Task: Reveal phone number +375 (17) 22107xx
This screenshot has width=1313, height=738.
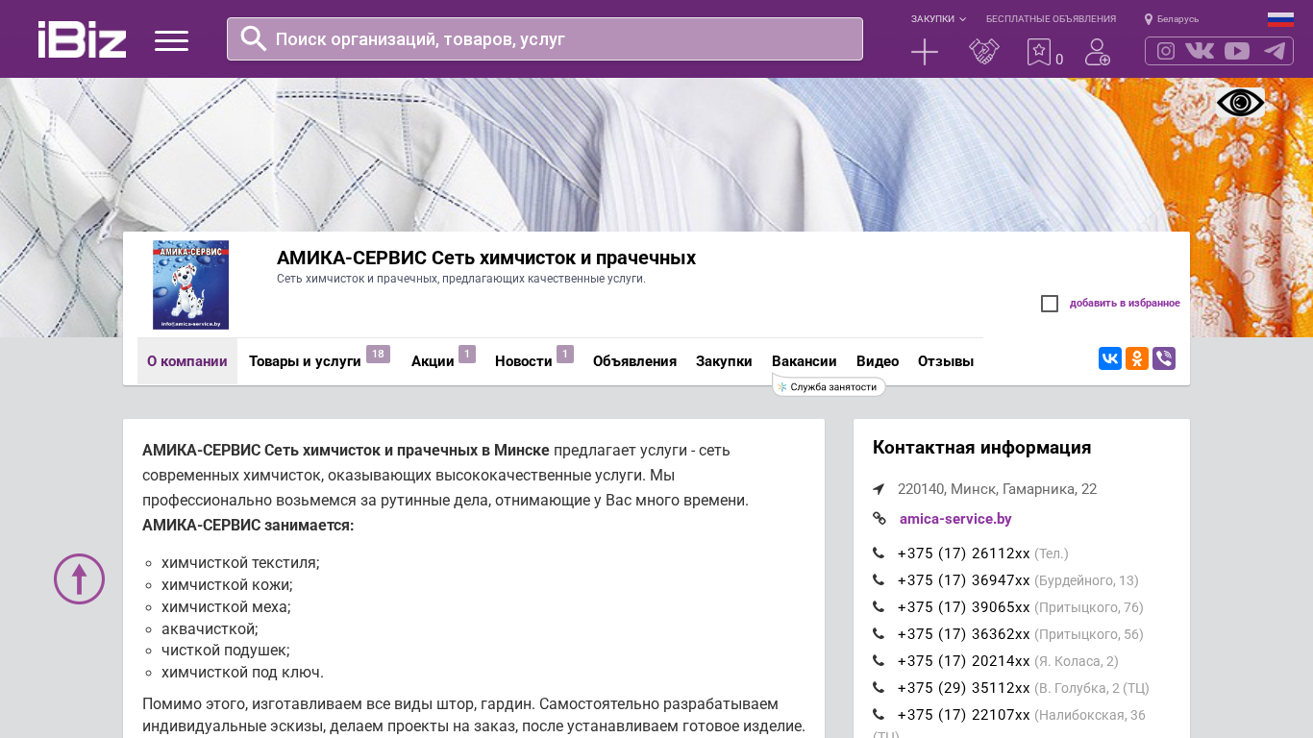Action: coord(964,715)
